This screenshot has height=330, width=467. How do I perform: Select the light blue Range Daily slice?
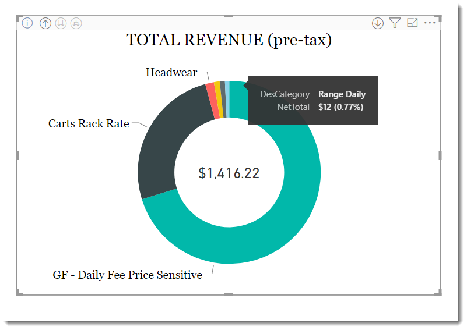[x=227, y=99]
